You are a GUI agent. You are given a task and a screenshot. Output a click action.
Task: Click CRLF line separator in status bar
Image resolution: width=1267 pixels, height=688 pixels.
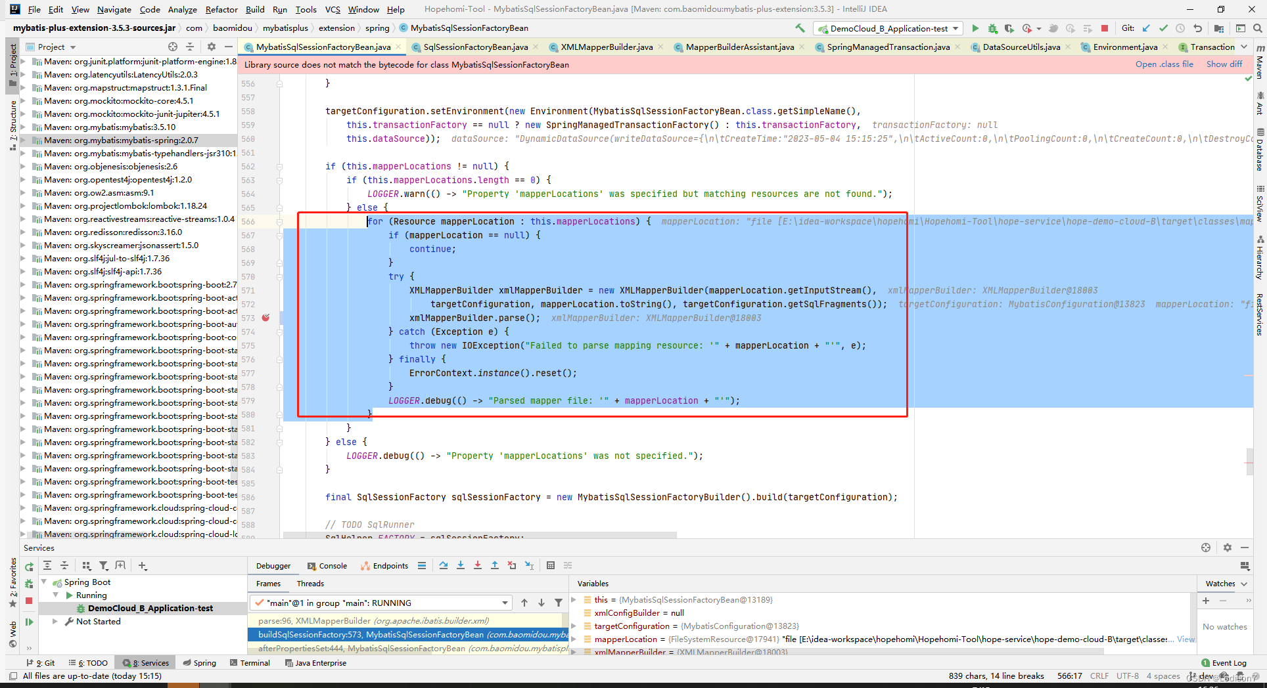[x=1099, y=676]
